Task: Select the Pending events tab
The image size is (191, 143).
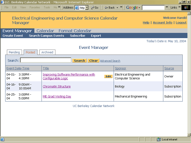Action: 14,52
